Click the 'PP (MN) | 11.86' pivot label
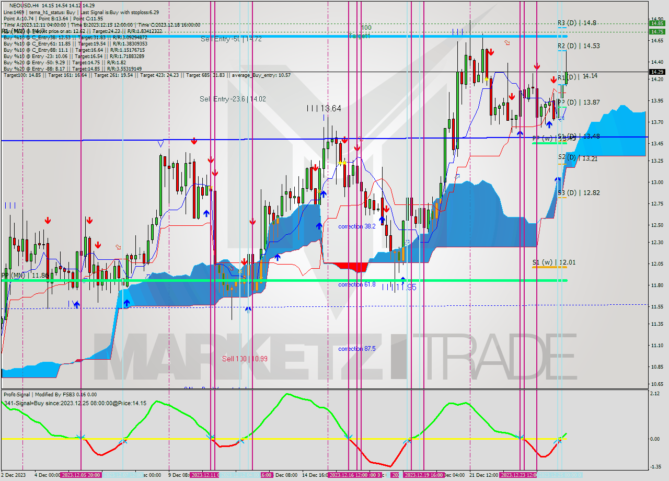 [x=26, y=275]
